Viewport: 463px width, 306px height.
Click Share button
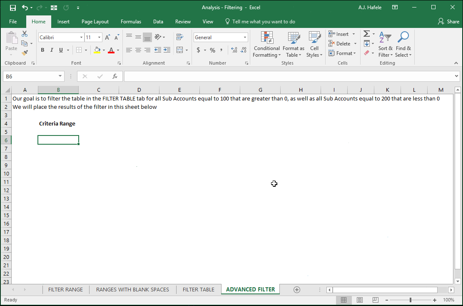[448, 22]
